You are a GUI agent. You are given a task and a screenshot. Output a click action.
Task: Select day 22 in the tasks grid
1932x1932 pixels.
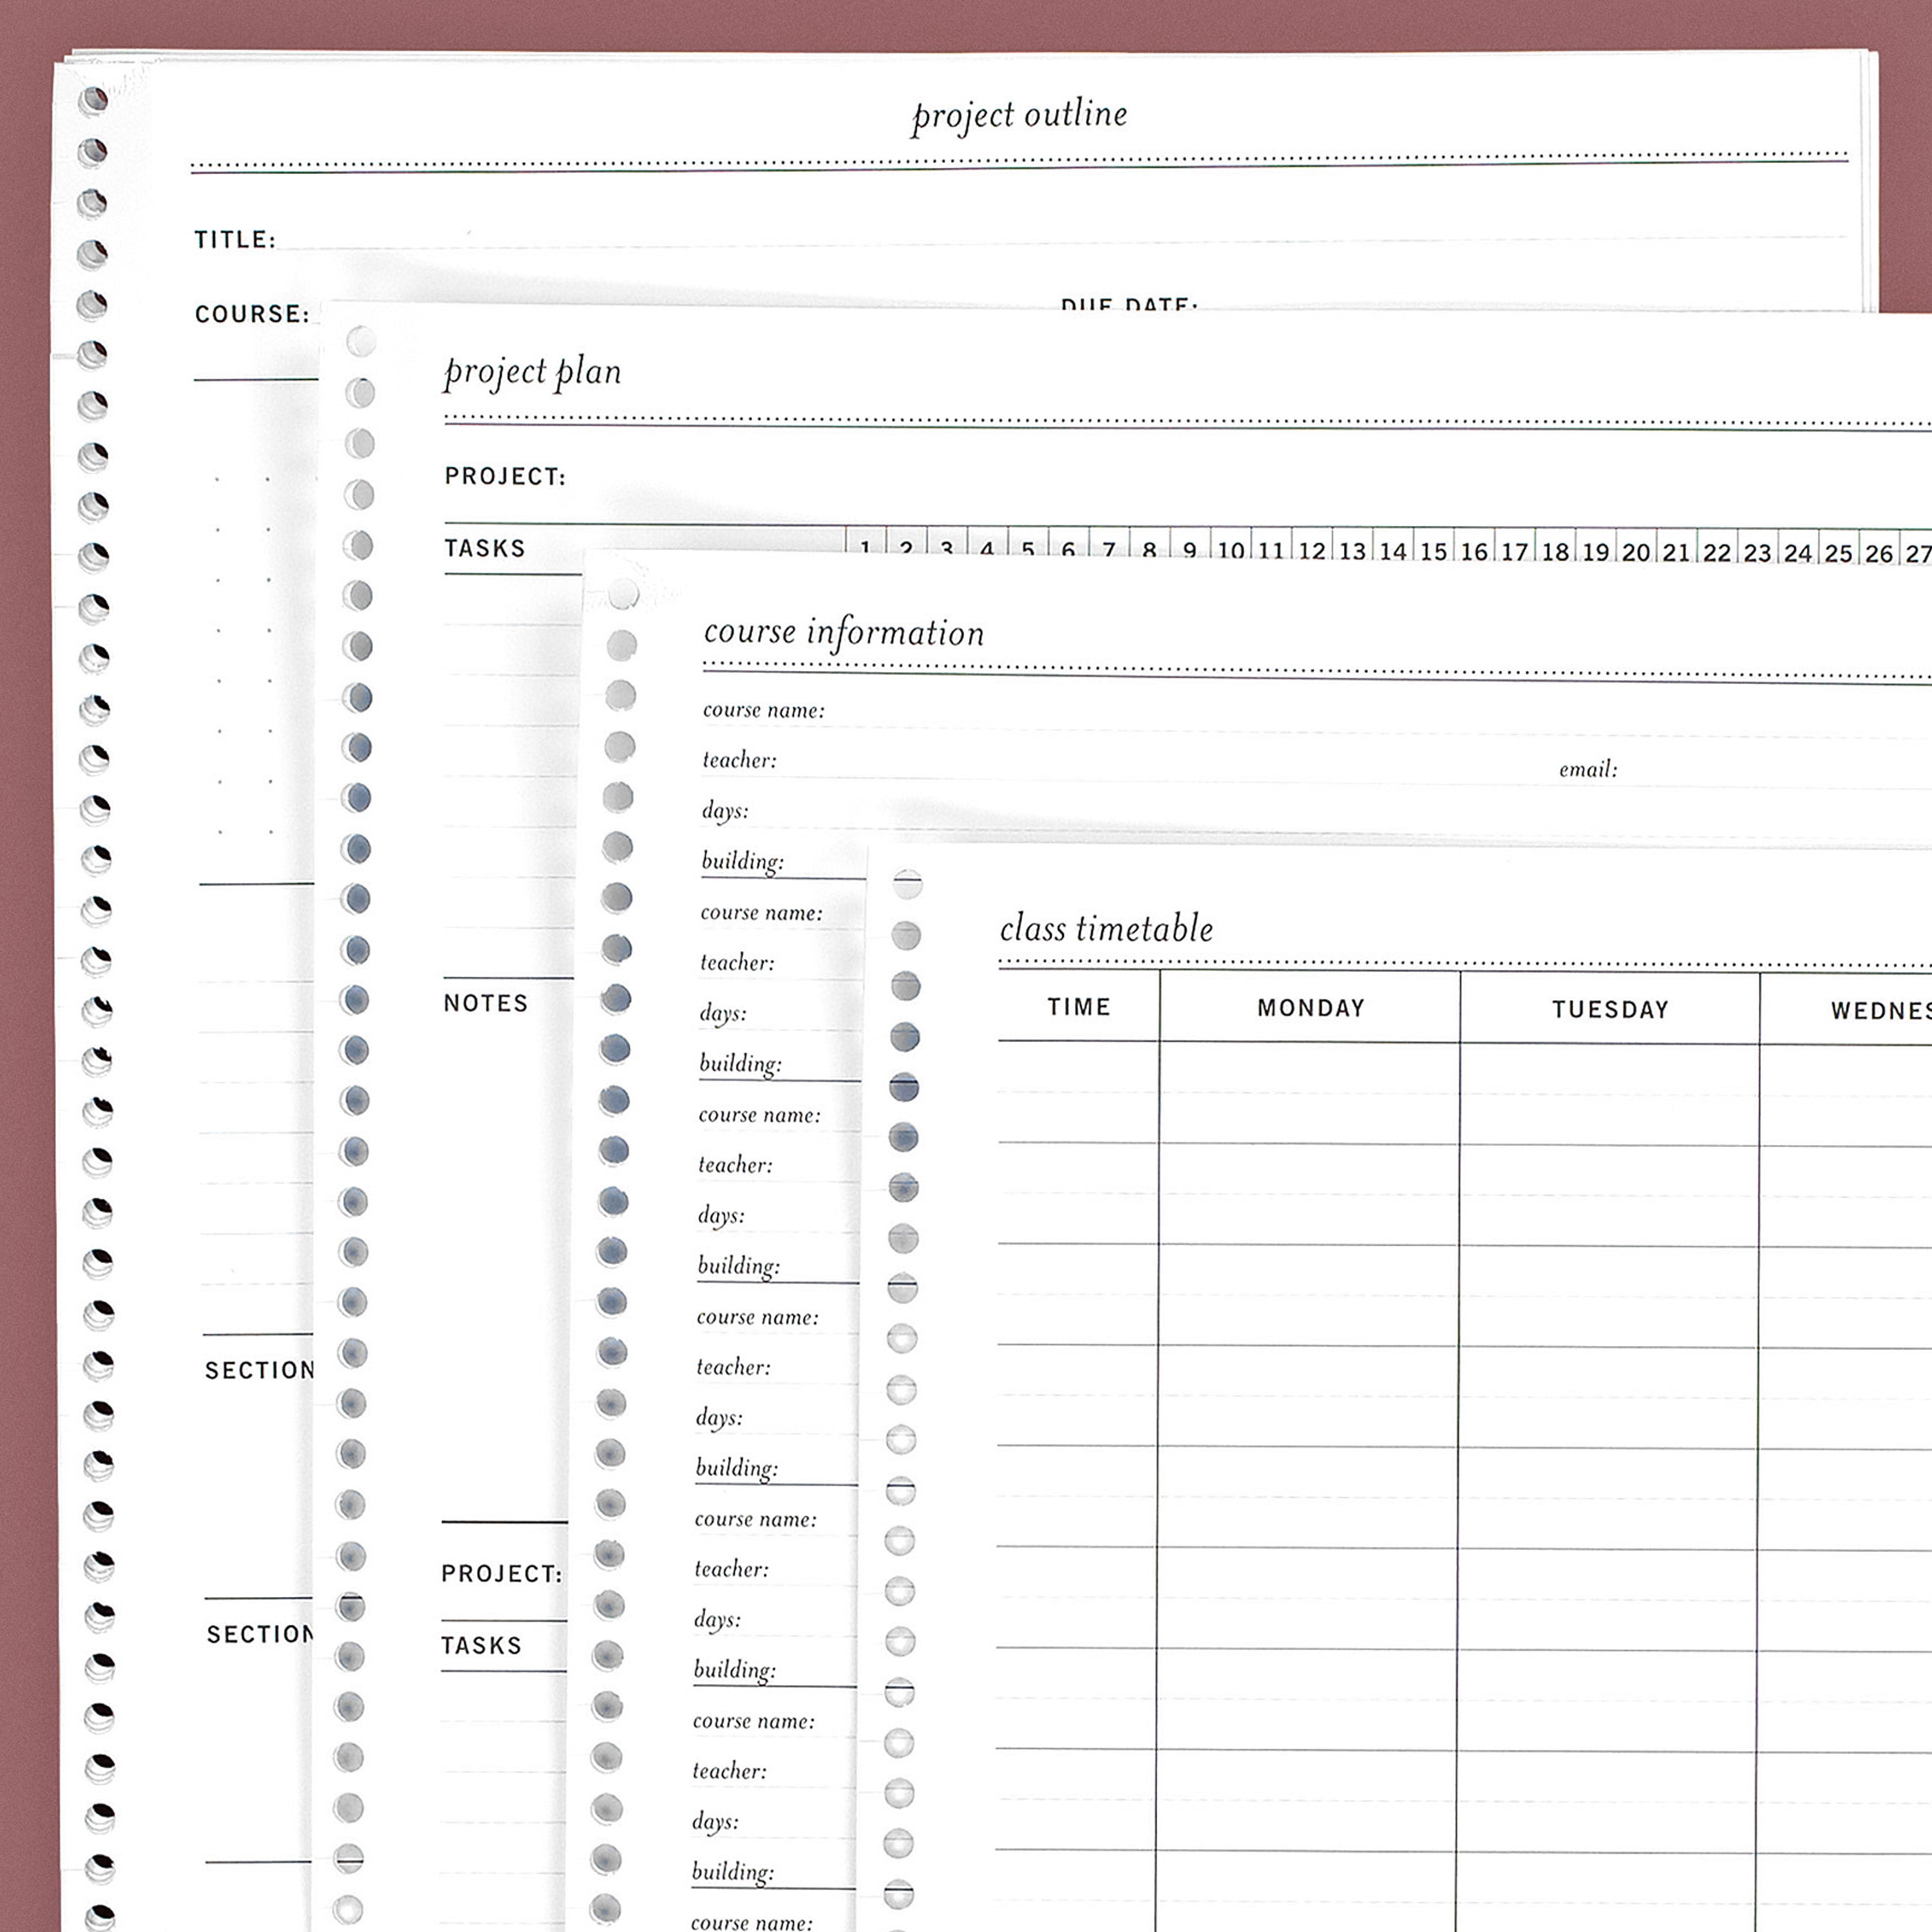click(x=1717, y=552)
